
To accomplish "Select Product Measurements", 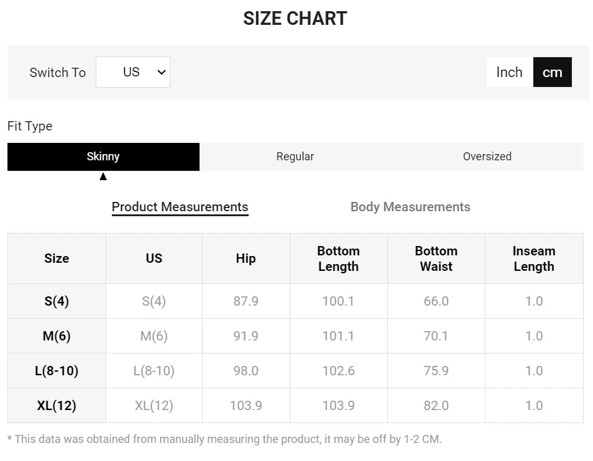I will [x=180, y=206].
